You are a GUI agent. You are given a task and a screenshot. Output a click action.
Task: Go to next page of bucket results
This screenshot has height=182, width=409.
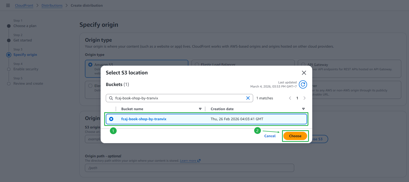[x=304, y=98]
